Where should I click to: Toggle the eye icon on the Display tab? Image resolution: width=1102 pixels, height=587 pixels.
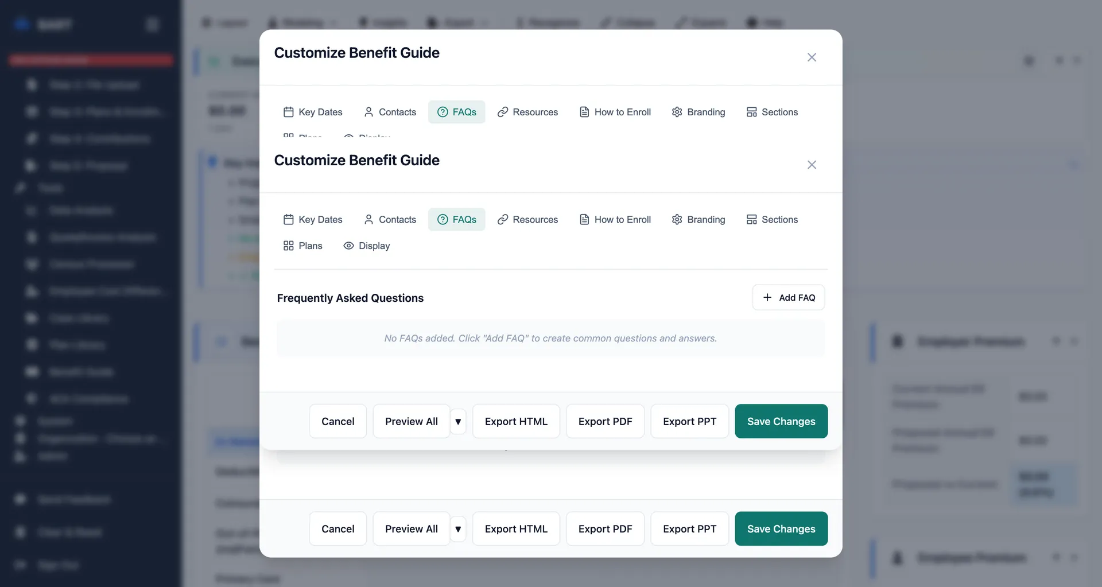tap(348, 246)
